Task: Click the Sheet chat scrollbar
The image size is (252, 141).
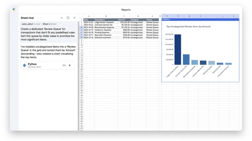Action: (x=78, y=76)
